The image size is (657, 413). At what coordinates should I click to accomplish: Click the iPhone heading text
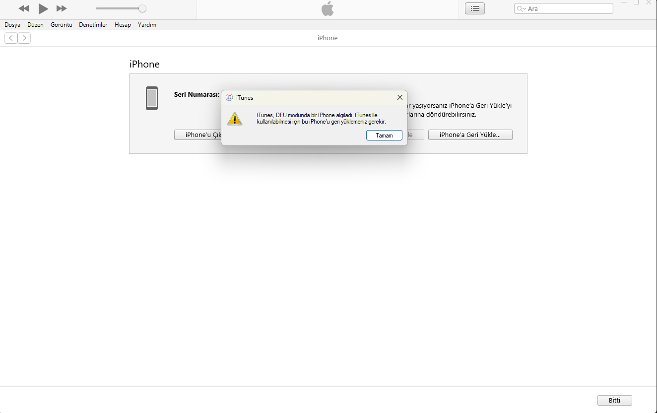[x=144, y=64]
